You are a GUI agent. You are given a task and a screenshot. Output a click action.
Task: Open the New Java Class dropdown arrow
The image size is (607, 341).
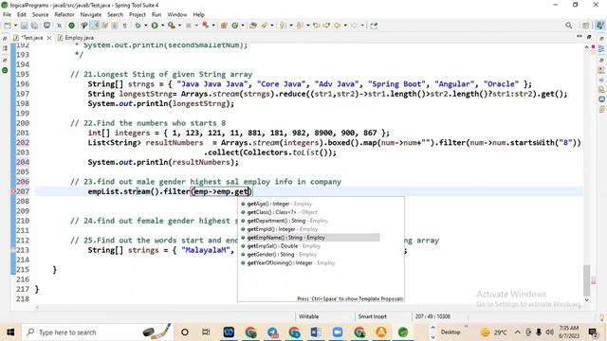pos(243,26)
